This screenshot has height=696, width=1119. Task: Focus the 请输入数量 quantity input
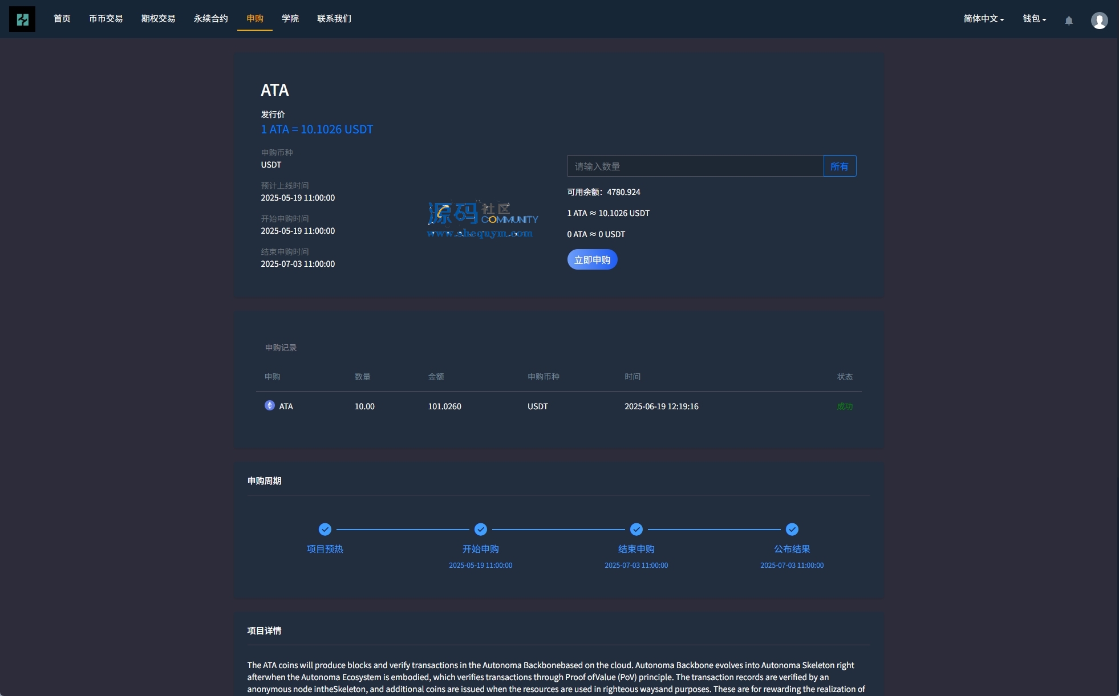[695, 166]
